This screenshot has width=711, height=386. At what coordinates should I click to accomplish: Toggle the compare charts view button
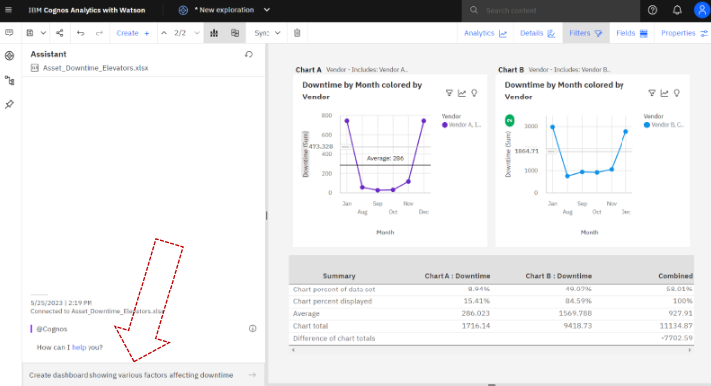pos(235,33)
